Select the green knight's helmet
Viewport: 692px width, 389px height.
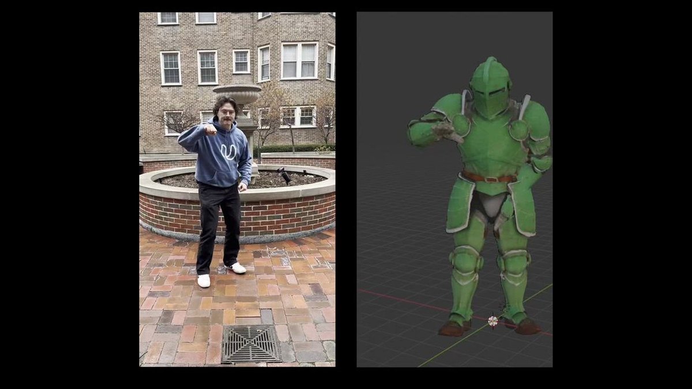490,88
